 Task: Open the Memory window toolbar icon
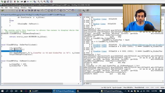pos(58,10)
